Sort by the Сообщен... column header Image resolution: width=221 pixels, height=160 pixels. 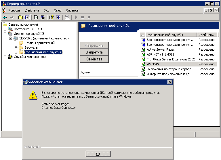(x=207, y=35)
